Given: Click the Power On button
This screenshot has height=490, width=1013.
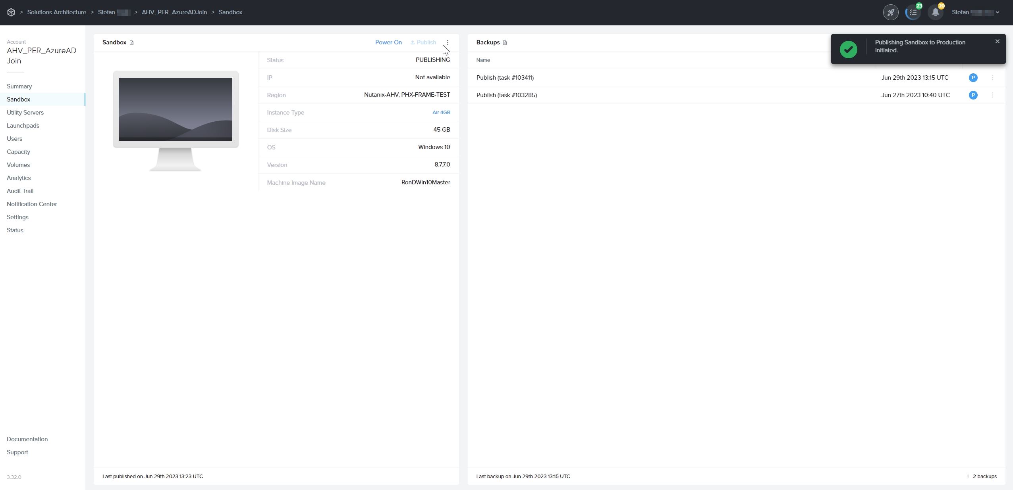Looking at the screenshot, I should [x=388, y=42].
